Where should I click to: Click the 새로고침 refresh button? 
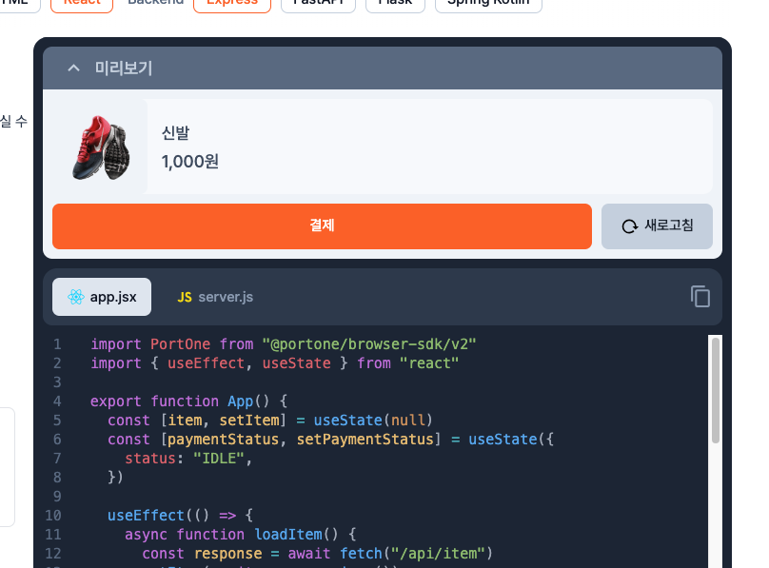click(x=657, y=225)
